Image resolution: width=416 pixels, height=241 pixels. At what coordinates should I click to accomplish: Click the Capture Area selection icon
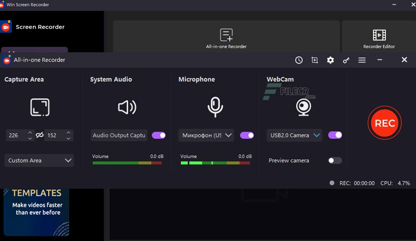[40, 107]
